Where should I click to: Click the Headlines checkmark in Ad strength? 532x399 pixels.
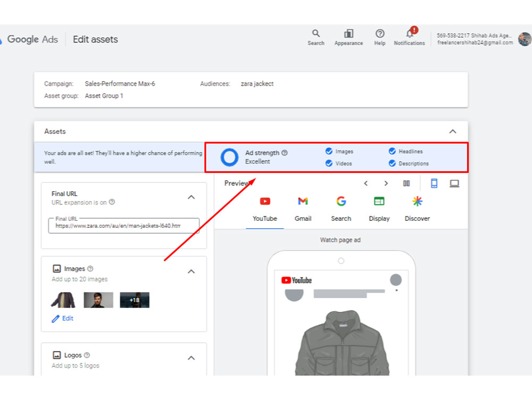tap(392, 151)
